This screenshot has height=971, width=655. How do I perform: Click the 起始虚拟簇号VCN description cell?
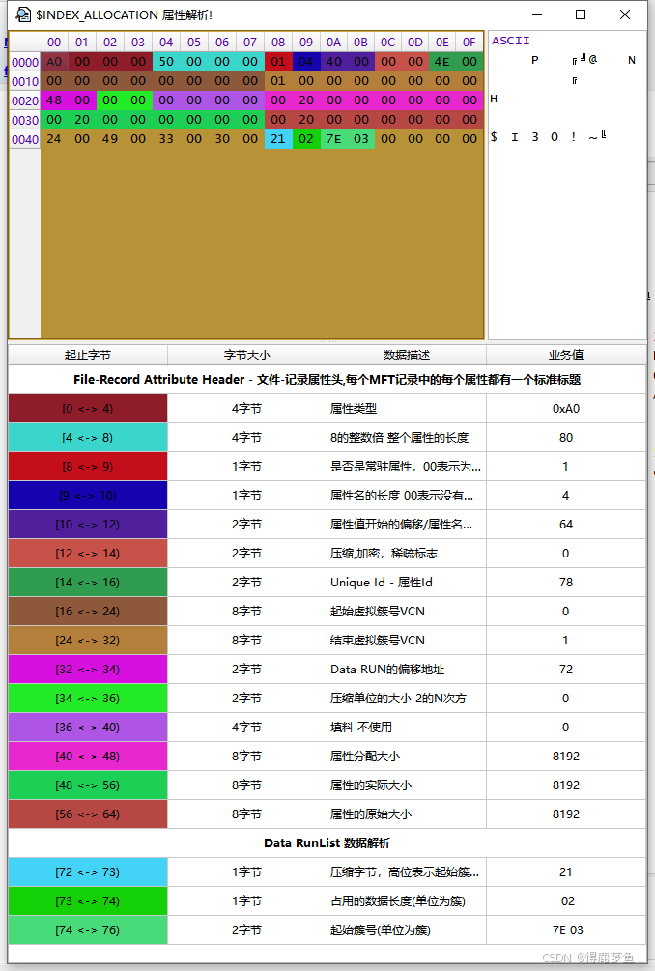tap(406, 612)
